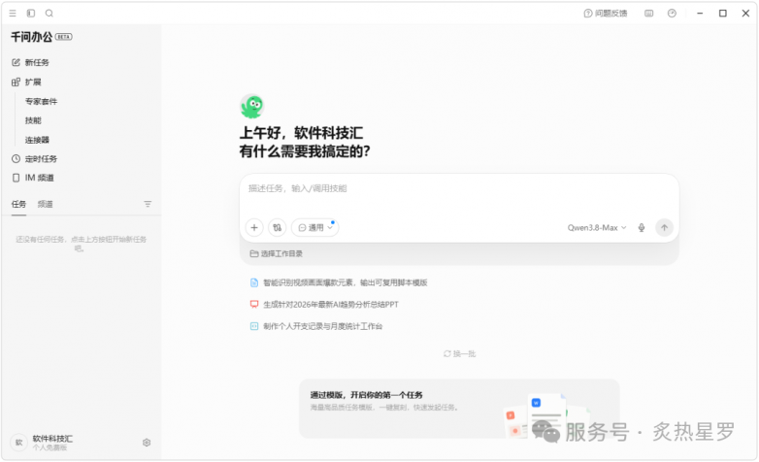Switch to the 频道 tab
The height and width of the screenshot is (462, 759).
[x=46, y=204]
